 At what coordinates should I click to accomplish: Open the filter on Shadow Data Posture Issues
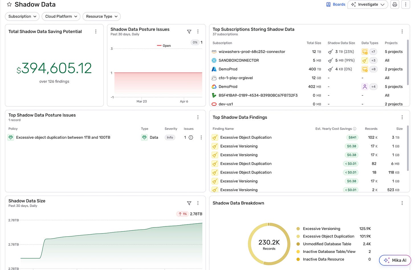pyautogui.click(x=189, y=32)
